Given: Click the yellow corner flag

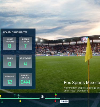Looking at the screenshot, I should point(89,50).
